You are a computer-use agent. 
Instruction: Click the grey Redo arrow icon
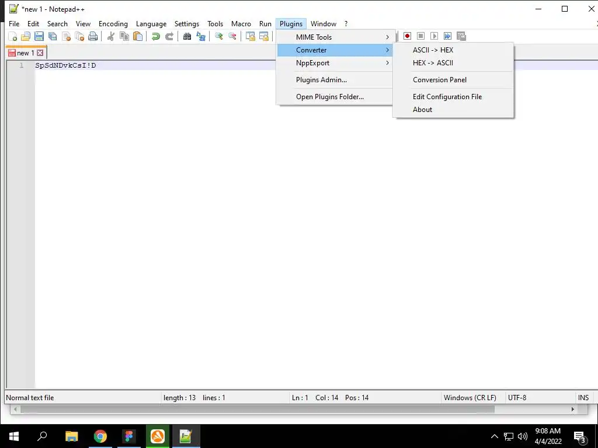point(169,37)
